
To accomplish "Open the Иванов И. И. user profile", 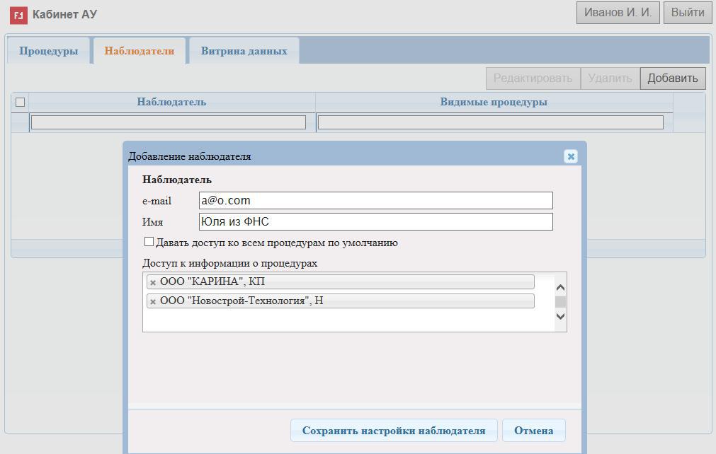I will tap(618, 13).
